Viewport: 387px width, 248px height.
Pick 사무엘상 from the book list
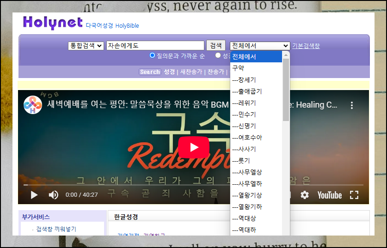click(x=256, y=172)
